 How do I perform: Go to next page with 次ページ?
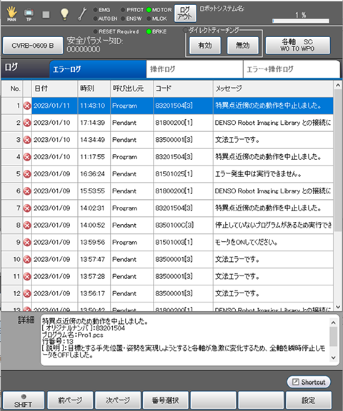(118, 400)
